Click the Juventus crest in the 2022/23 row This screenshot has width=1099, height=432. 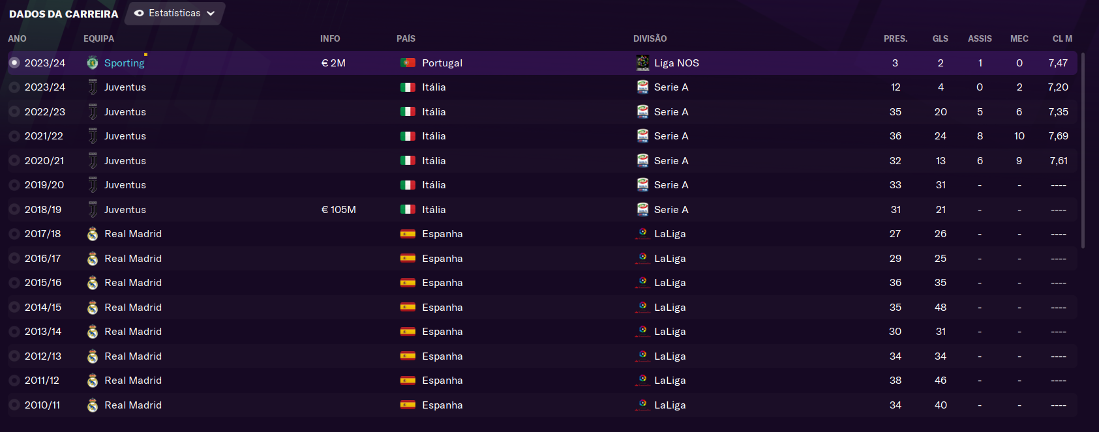[93, 112]
